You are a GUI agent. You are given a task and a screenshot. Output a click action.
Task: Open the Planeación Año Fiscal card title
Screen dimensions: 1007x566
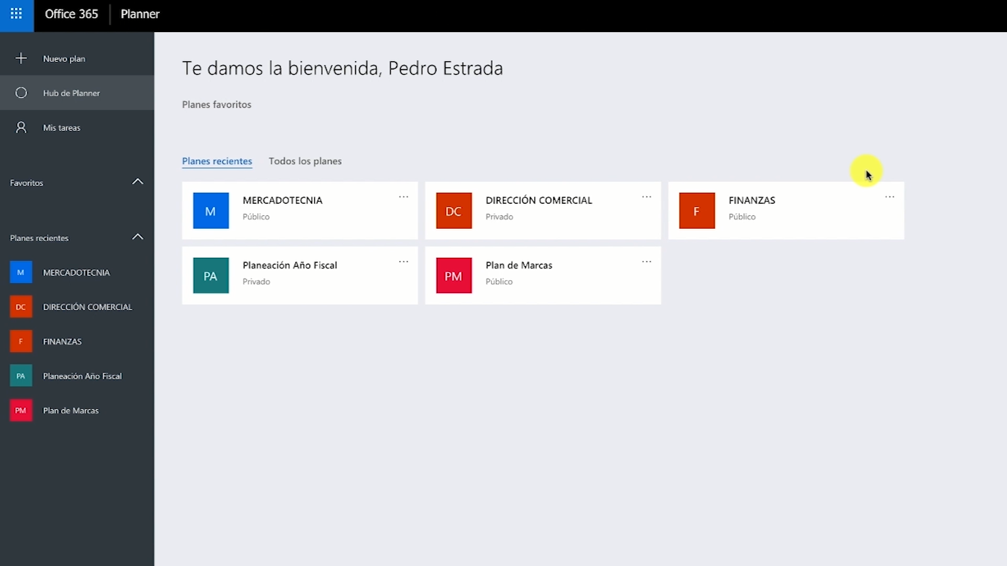[290, 265]
